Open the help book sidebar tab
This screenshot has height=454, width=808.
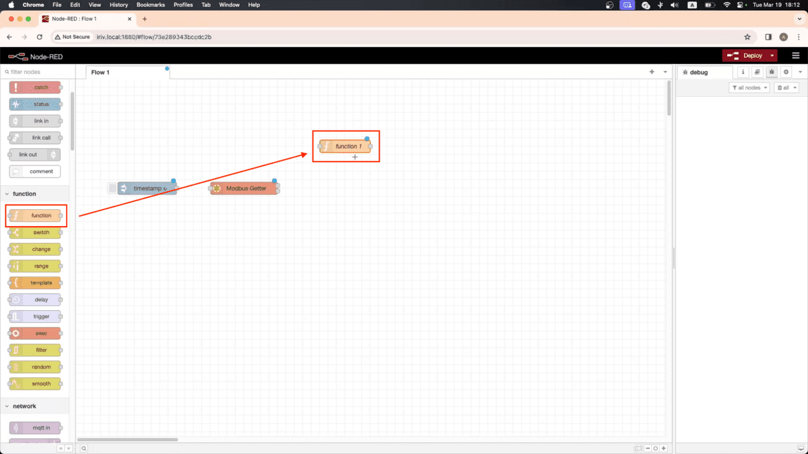click(x=757, y=72)
